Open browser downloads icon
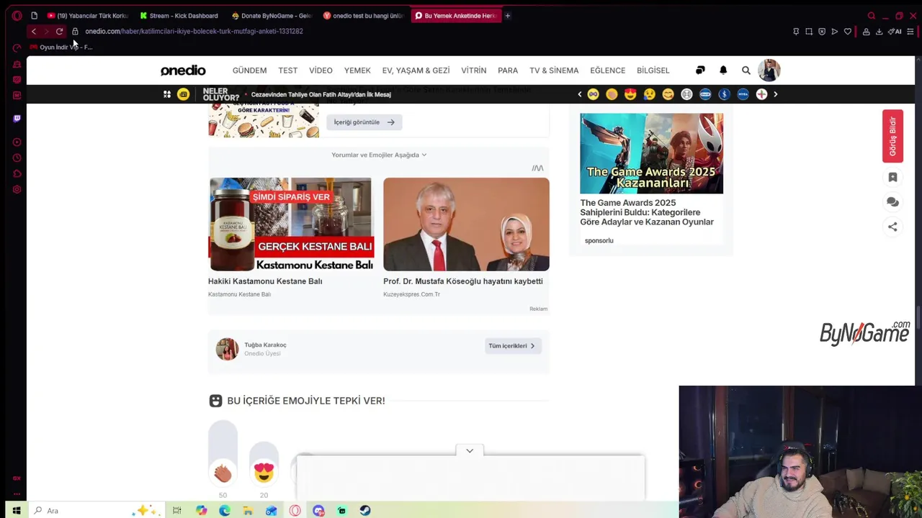 point(879,32)
